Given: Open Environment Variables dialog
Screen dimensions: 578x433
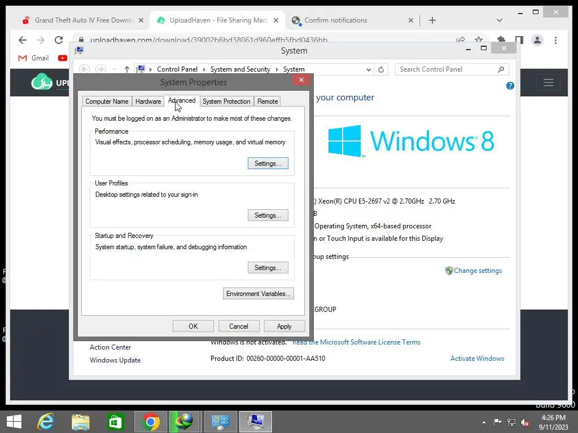Looking at the screenshot, I should 259,293.
